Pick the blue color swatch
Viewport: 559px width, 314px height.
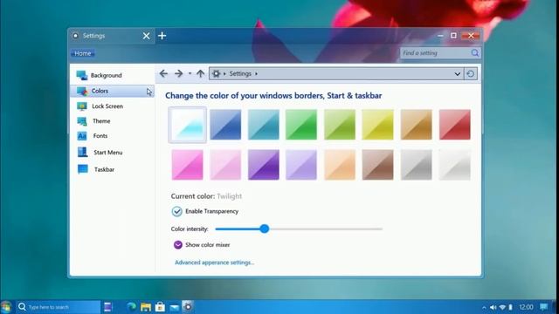click(225, 124)
